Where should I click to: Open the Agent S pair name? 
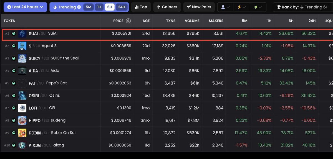[43, 46]
